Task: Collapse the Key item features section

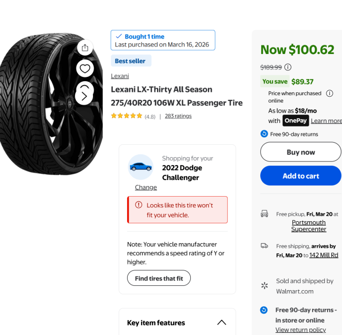Action: click(x=221, y=323)
